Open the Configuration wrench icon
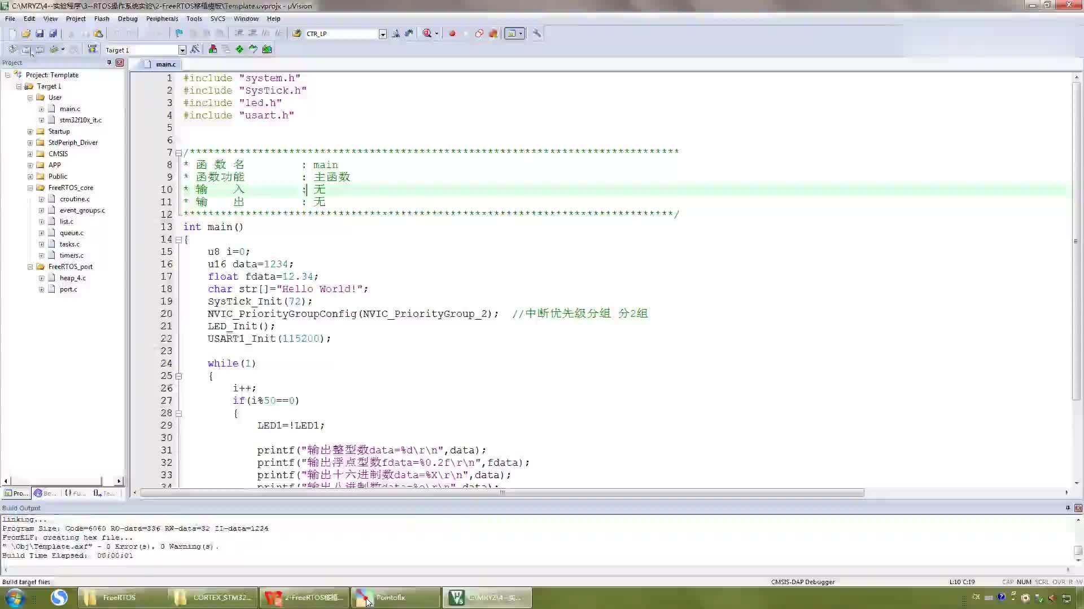The width and height of the screenshot is (1084, 609). click(x=536, y=33)
